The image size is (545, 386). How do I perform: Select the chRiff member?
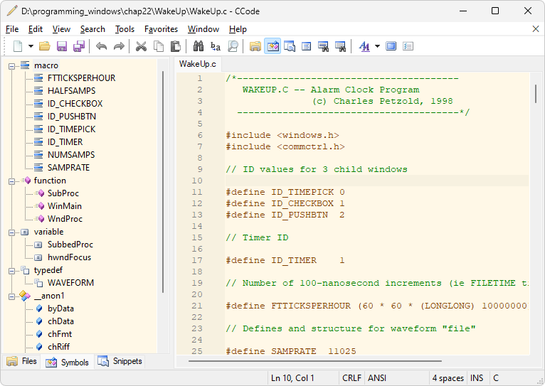58,347
